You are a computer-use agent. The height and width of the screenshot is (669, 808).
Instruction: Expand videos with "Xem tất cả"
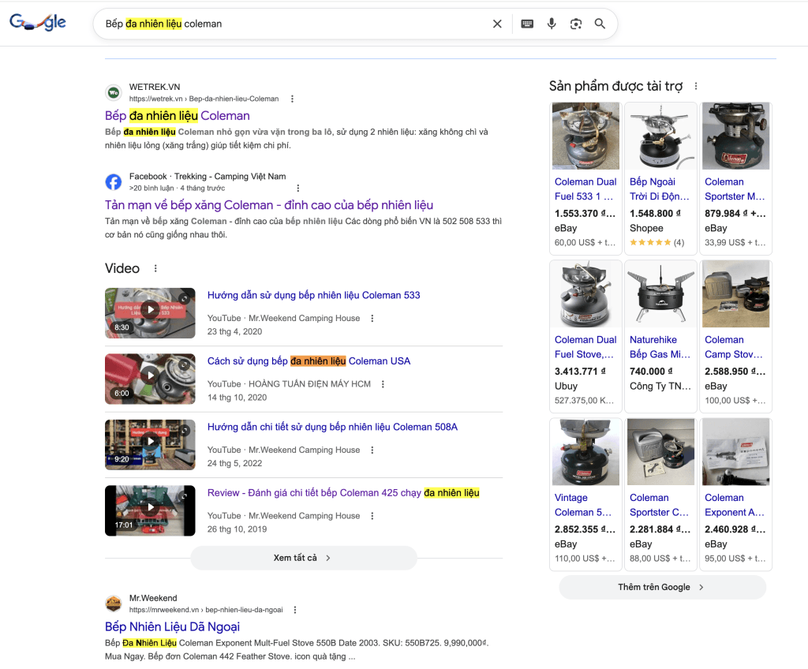[x=303, y=558]
